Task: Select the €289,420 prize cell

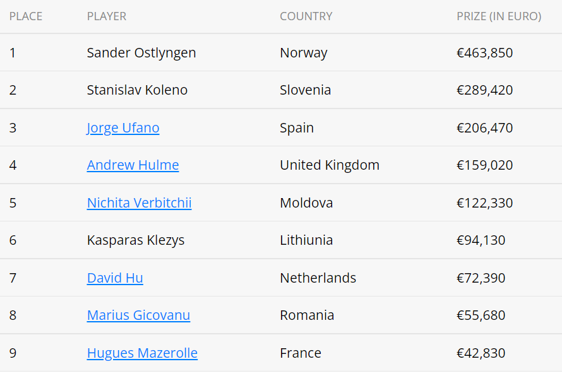Action: click(484, 90)
